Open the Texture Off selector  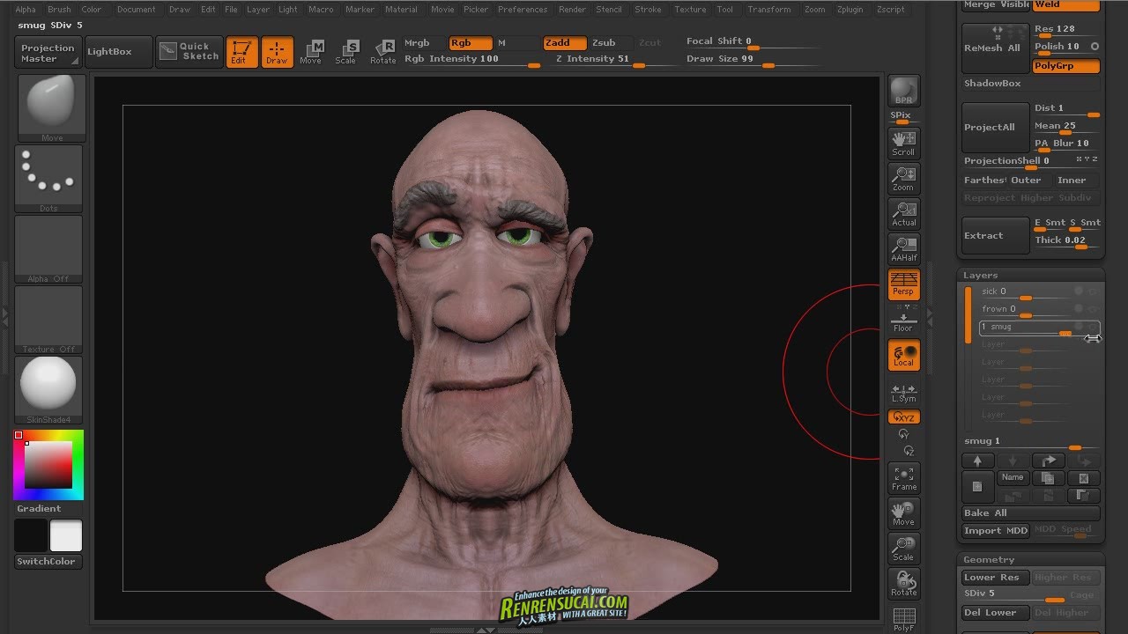click(49, 320)
